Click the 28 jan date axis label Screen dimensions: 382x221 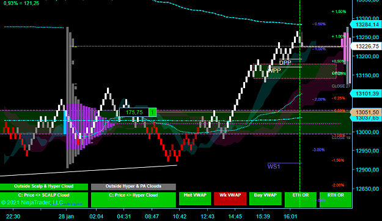click(66, 217)
